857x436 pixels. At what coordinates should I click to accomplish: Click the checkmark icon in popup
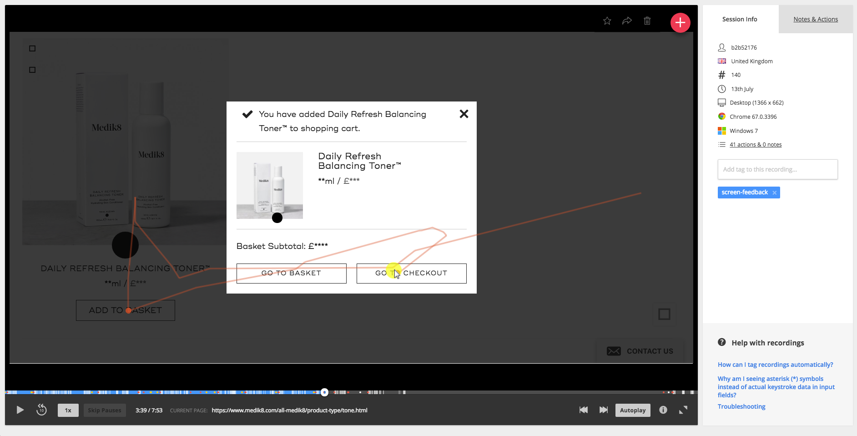(x=247, y=114)
